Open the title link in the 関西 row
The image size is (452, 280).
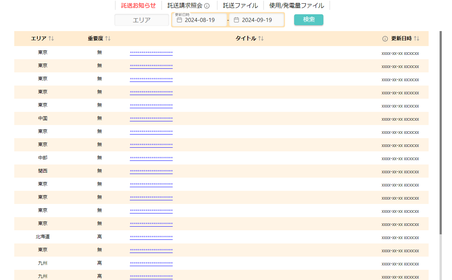pyautogui.click(x=151, y=171)
